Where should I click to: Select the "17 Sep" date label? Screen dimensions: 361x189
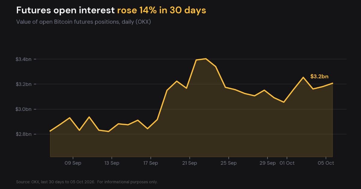click(x=151, y=163)
